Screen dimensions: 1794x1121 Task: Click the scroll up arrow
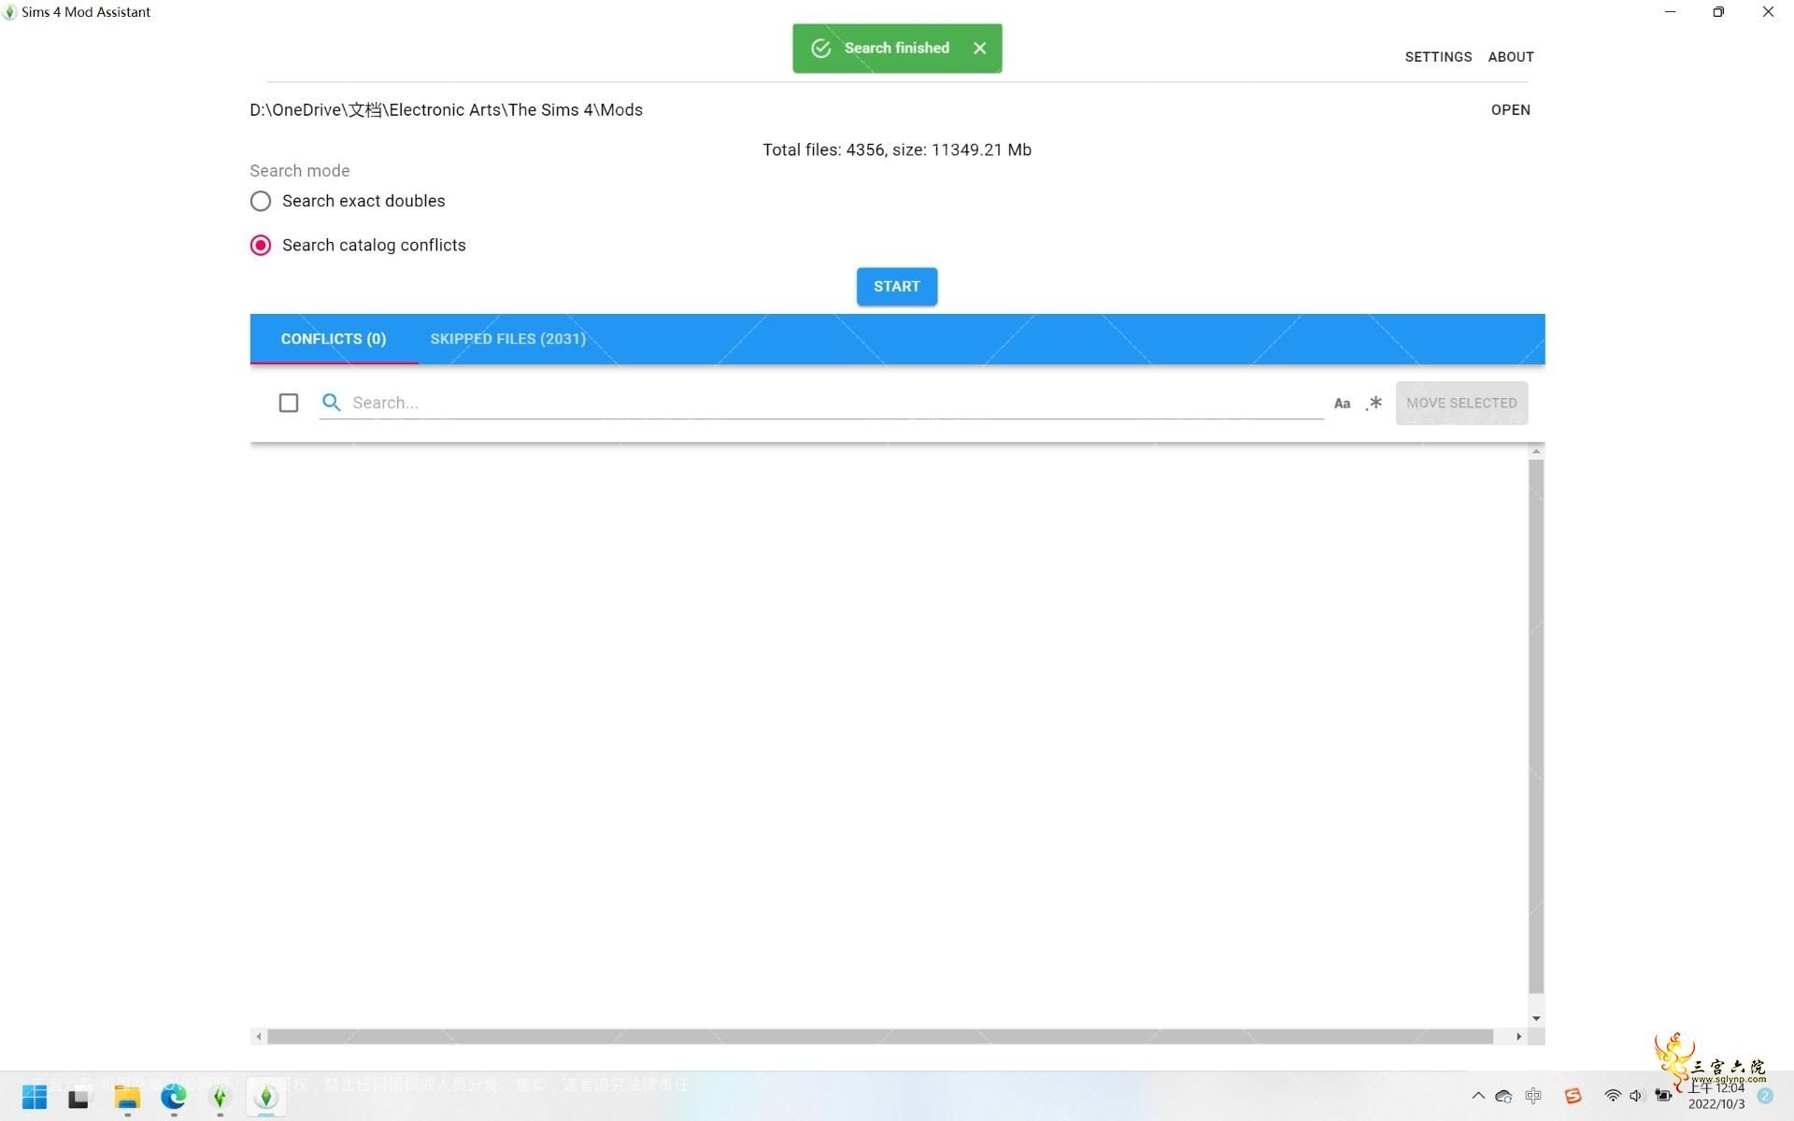1536,452
